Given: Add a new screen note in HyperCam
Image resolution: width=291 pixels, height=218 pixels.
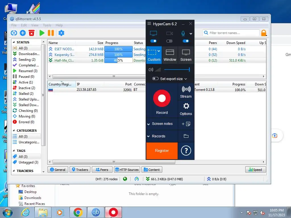Looking at the screenshot, I should pos(186,124).
